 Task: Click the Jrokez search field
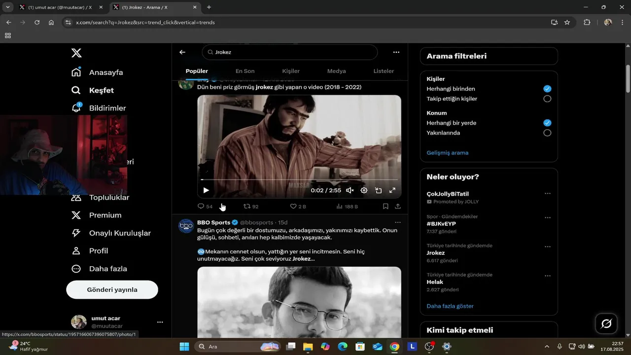point(290,52)
